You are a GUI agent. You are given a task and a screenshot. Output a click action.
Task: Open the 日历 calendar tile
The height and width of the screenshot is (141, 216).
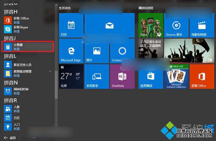click(71, 25)
